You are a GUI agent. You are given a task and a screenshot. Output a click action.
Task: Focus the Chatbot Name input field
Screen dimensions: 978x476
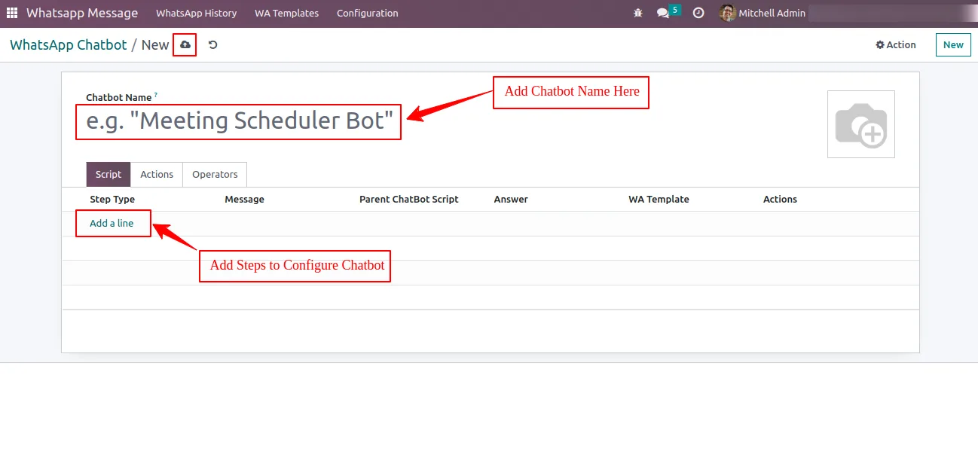238,121
